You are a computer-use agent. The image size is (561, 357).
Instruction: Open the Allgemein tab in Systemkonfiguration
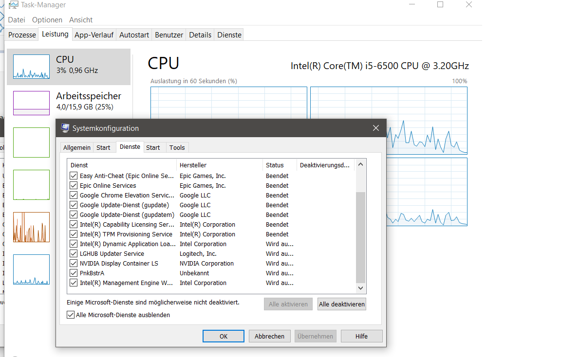click(x=77, y=147)
